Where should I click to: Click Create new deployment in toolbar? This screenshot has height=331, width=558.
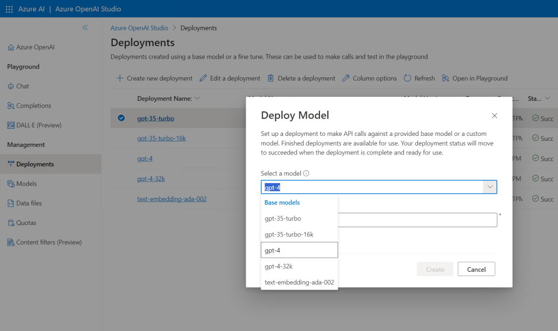(x=154, y=78)
